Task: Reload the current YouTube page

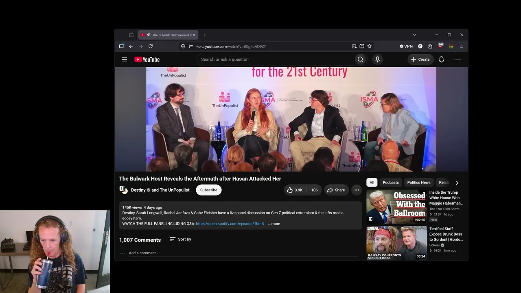Action: point(151,46)
